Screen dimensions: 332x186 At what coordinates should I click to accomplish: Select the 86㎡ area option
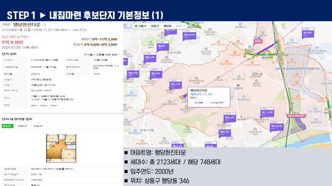point(7,126)
